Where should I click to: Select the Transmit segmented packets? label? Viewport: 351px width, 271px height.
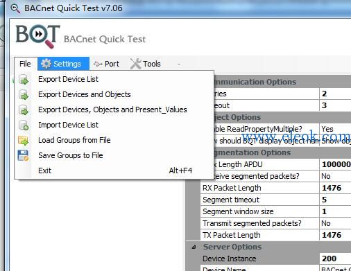pos(252,223)
